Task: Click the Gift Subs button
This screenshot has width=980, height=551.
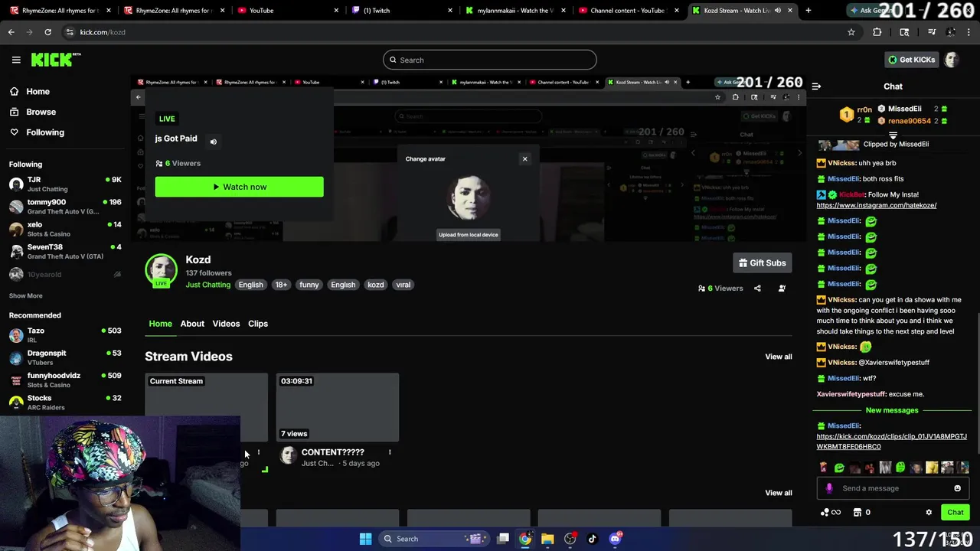Action: tap(762, 263)
